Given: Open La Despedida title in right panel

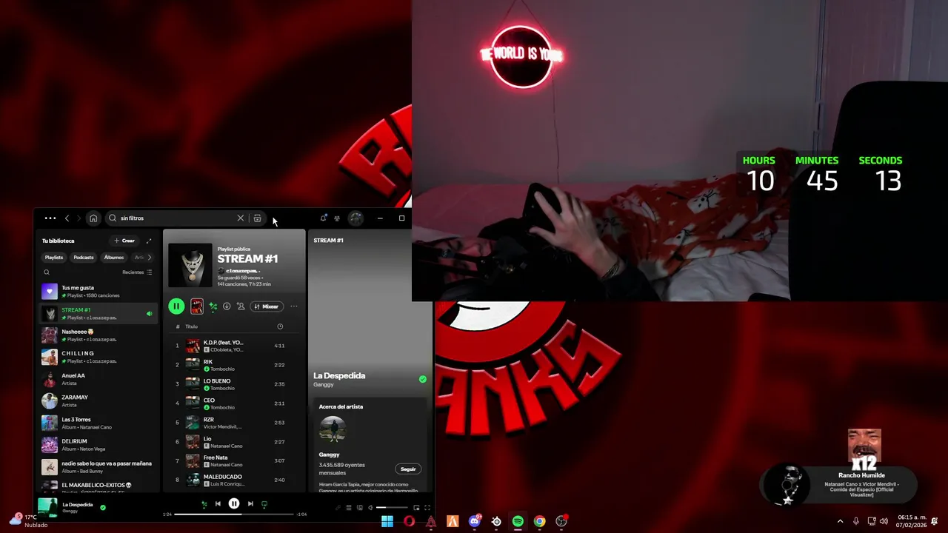Looking at the screenshot, I should [x=339, y=375].
